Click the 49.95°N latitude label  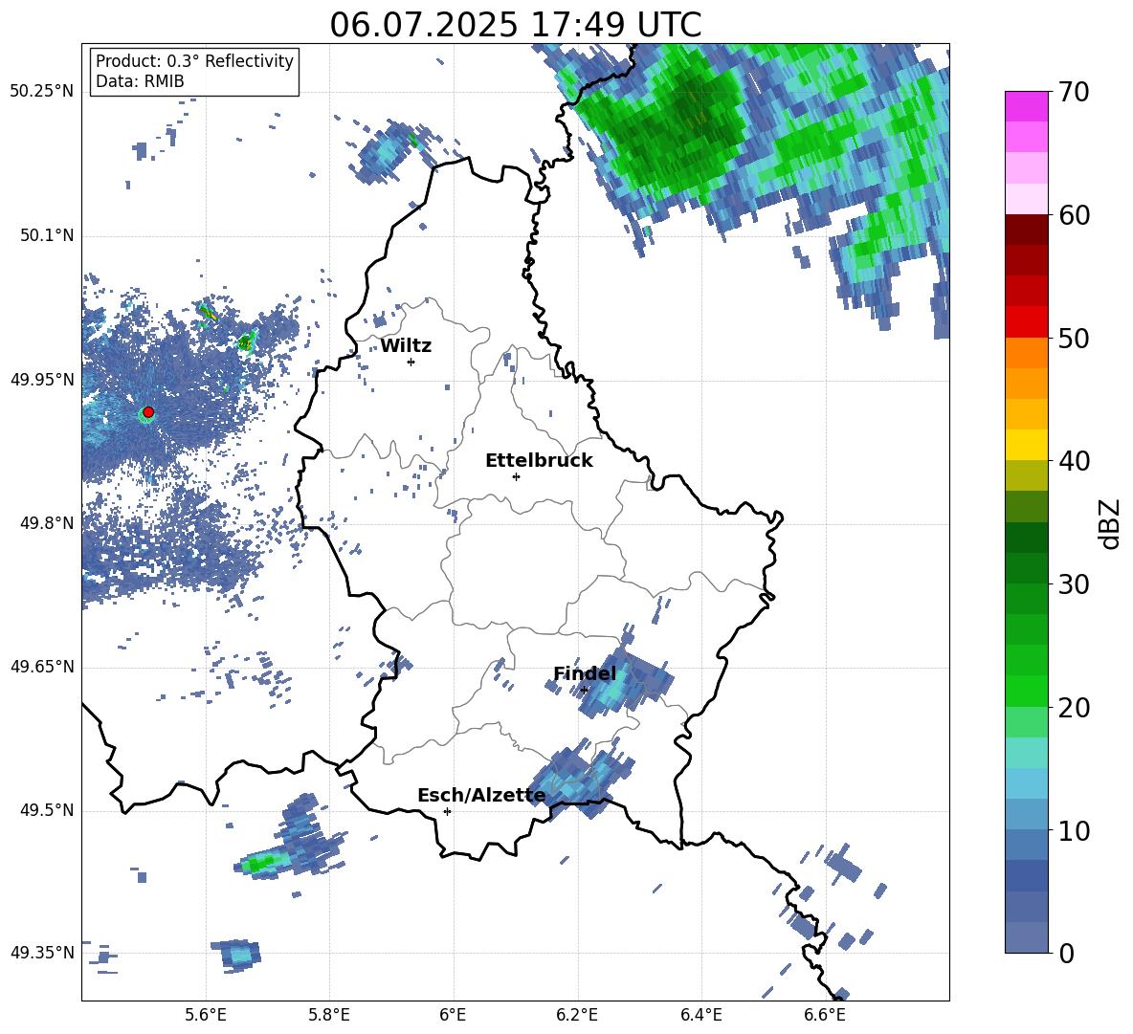tap(42, 380)
